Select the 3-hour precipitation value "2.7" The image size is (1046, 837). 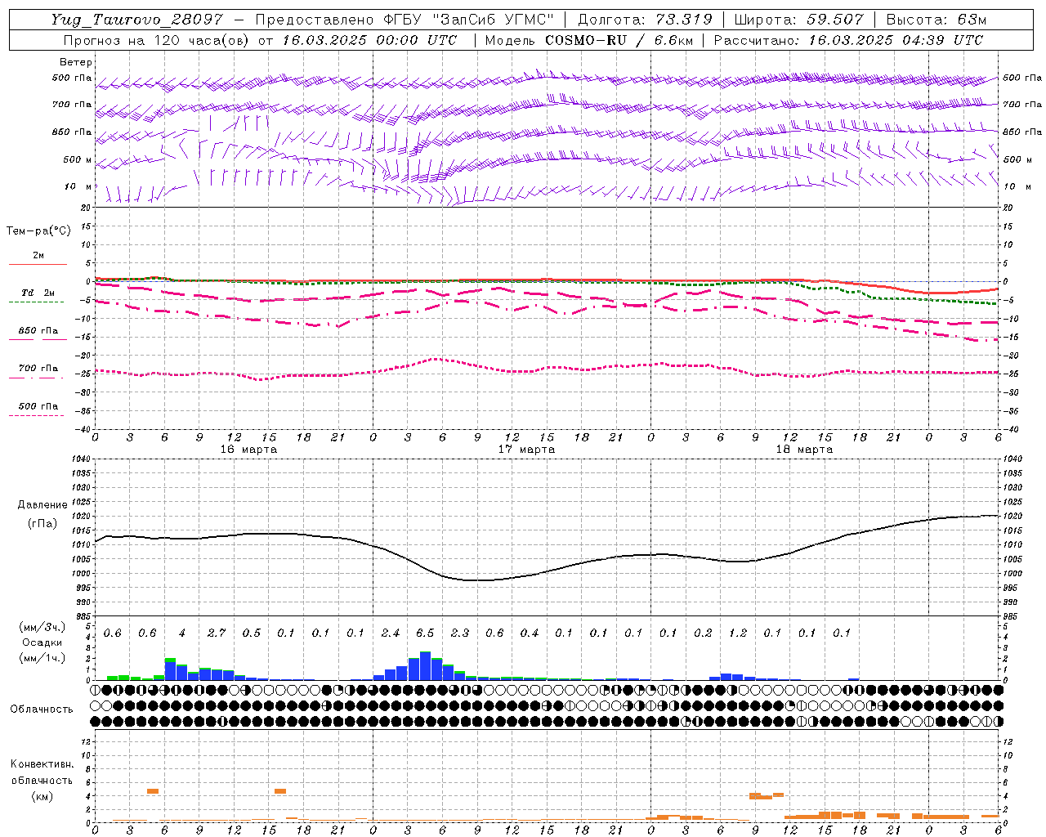[x=217, y=633]
